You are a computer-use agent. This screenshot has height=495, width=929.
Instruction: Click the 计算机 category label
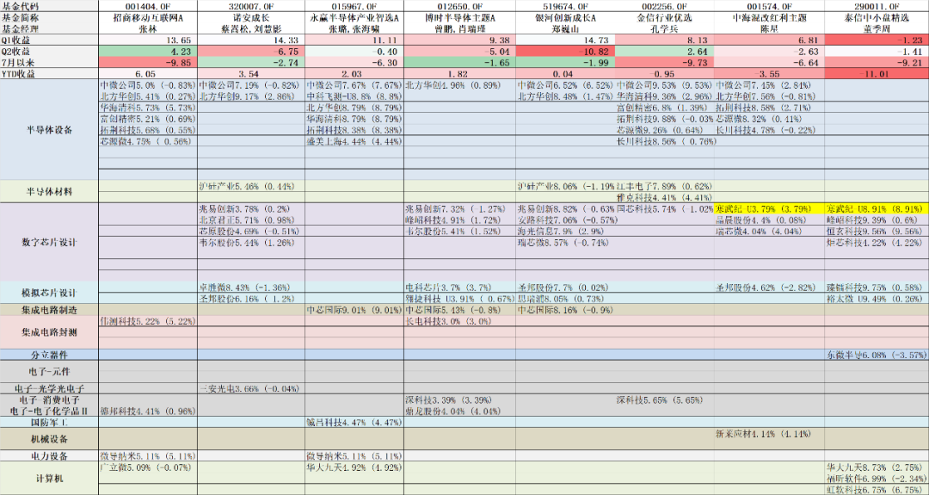(50, 479)
